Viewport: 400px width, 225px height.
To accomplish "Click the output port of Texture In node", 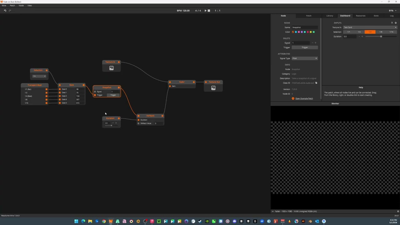I will (119, 62).
